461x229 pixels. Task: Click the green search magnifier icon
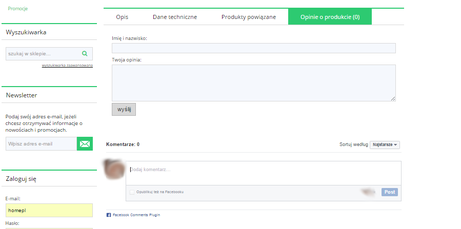[x=85, y=53]
